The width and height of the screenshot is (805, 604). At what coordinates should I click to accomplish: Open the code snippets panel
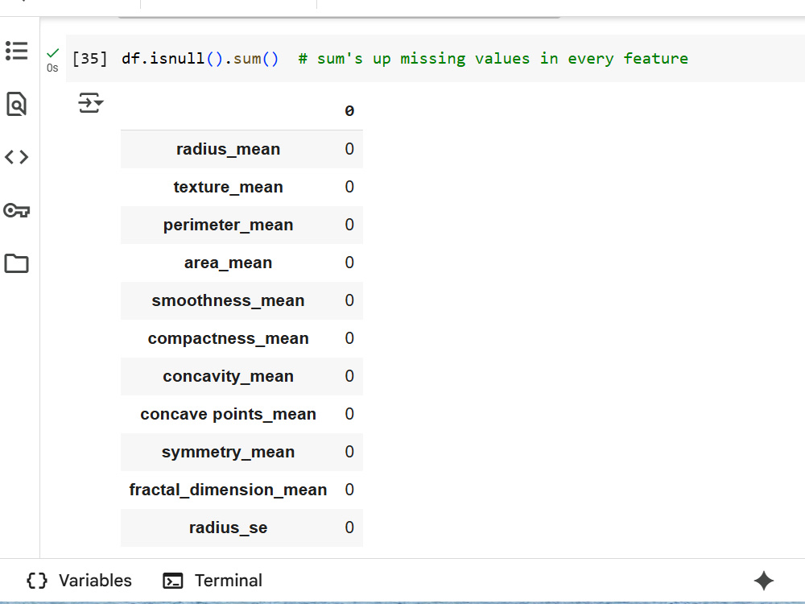[16, 157]
